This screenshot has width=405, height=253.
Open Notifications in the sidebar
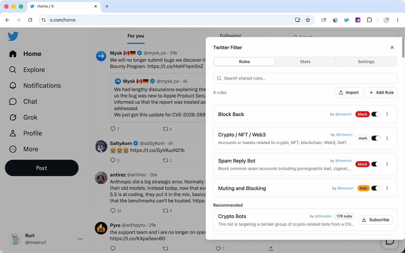(35, 85)
